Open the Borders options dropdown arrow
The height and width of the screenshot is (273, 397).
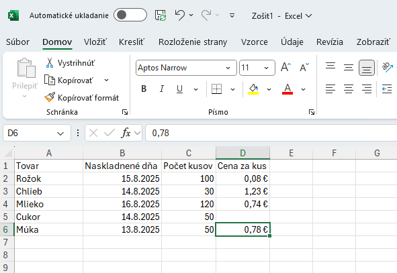tap(232, 89)
